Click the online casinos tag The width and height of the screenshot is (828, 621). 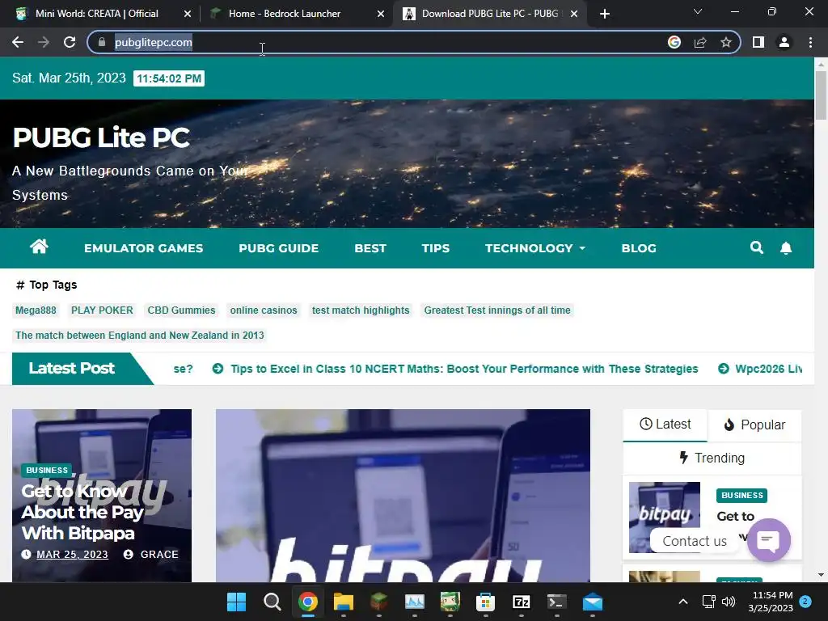[264, 310]
